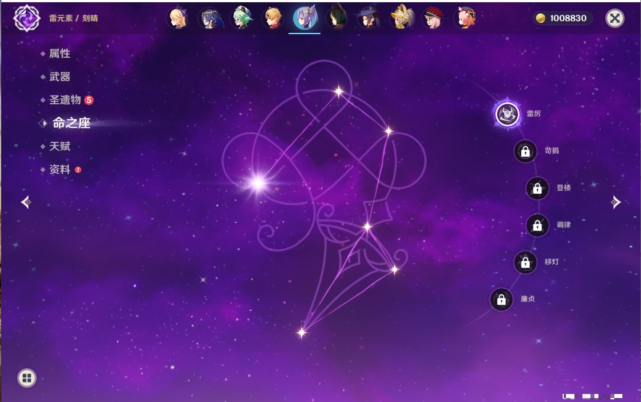The image size is (641, 402).
Task: Select the pink-haired character with red beret
Action: (433, 18)
